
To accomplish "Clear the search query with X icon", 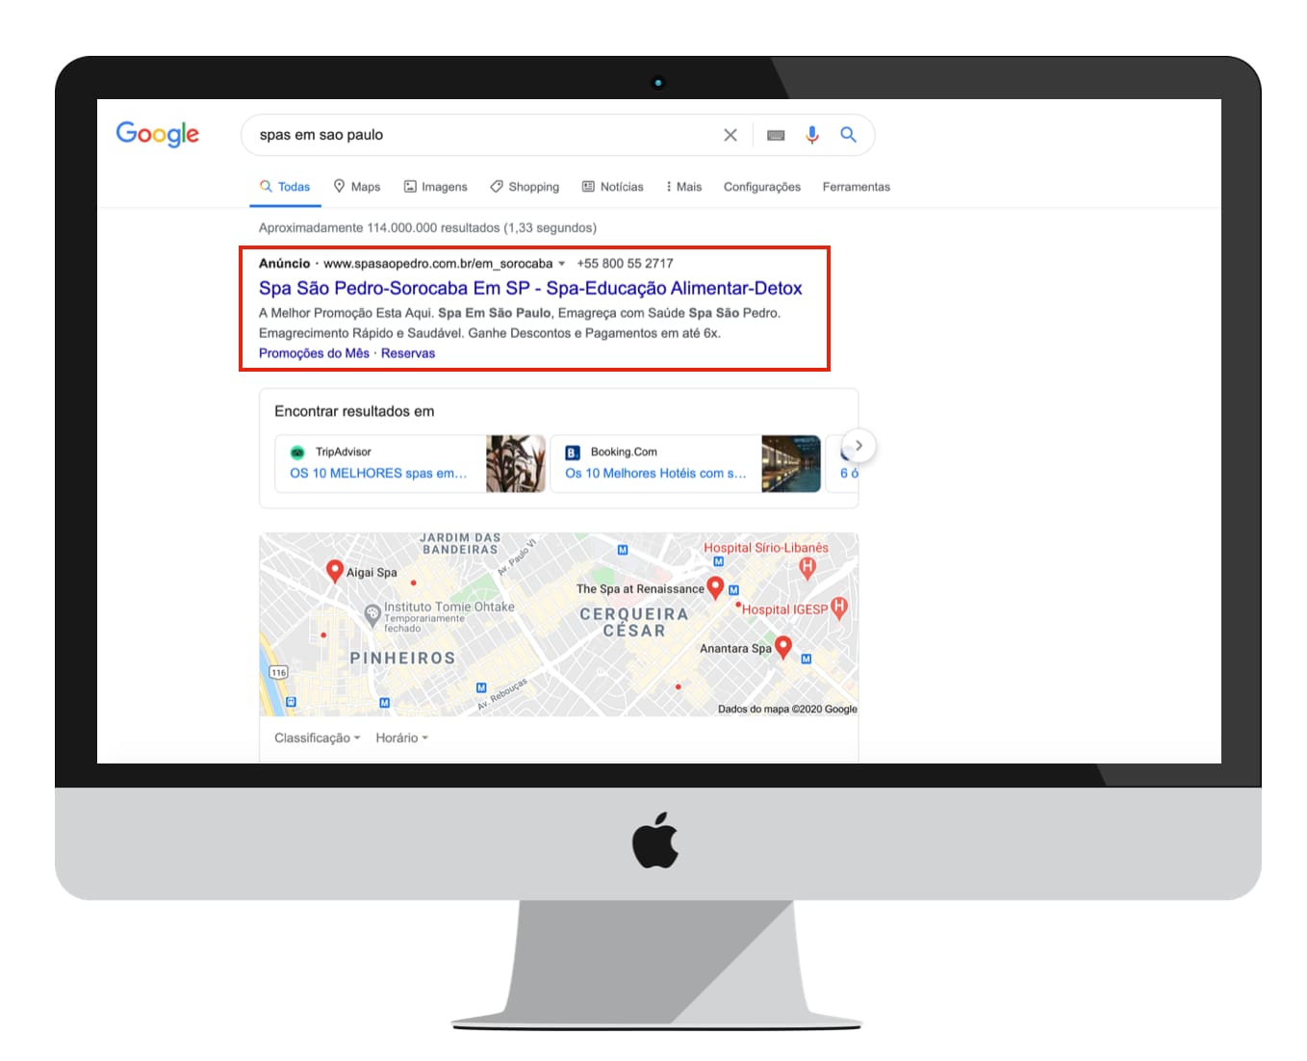I will point(730,135).
